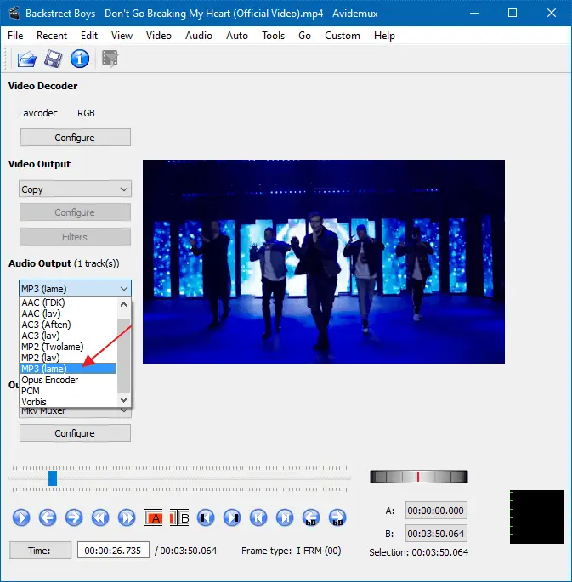Select AC3 (Aften) audio encoder
The height and width of the screenshot is (582, 572).
point(68,325)
